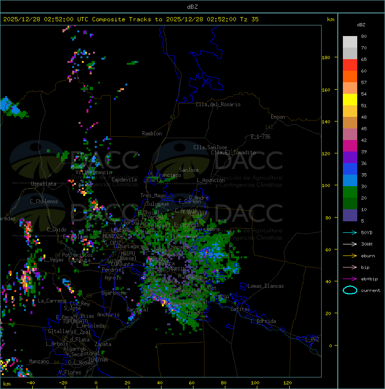Click the 'Encon' map label
Image resolution: width=385 pixels, height=389 pixels.
pos(278,117)
